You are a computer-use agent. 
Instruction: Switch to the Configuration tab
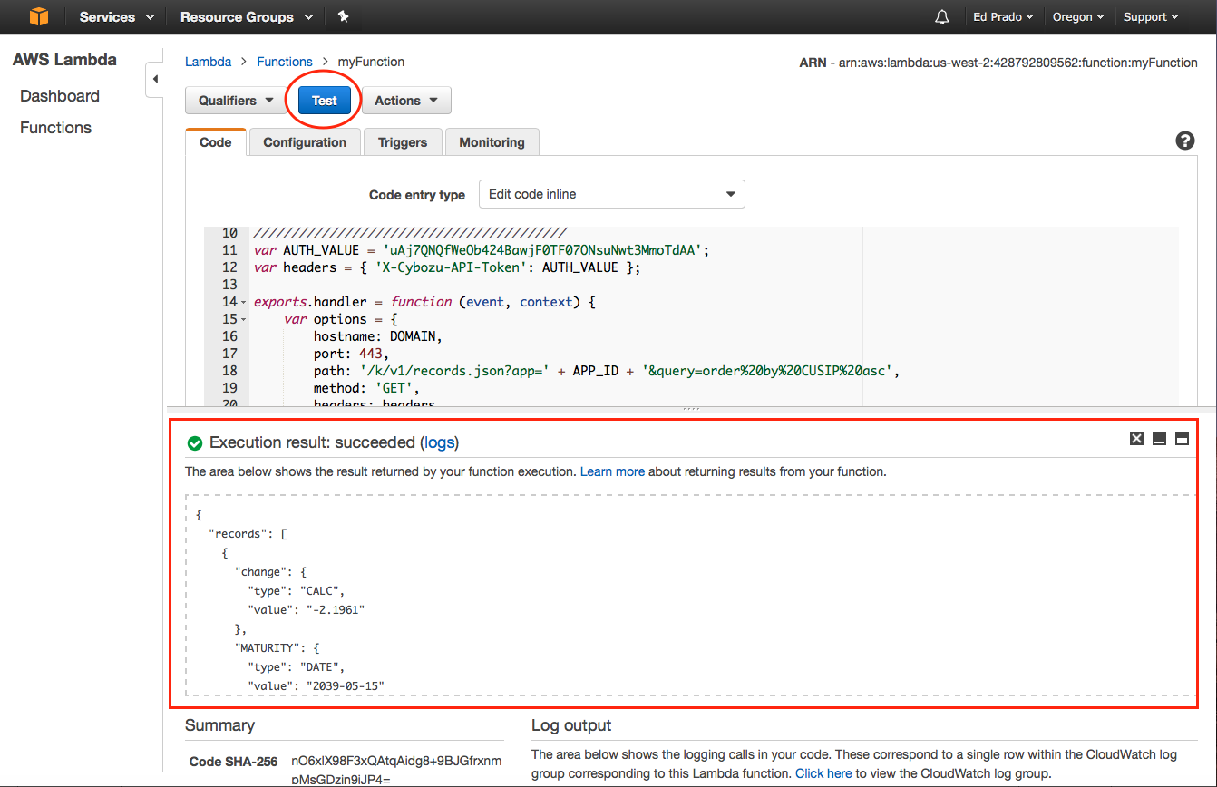305,142
